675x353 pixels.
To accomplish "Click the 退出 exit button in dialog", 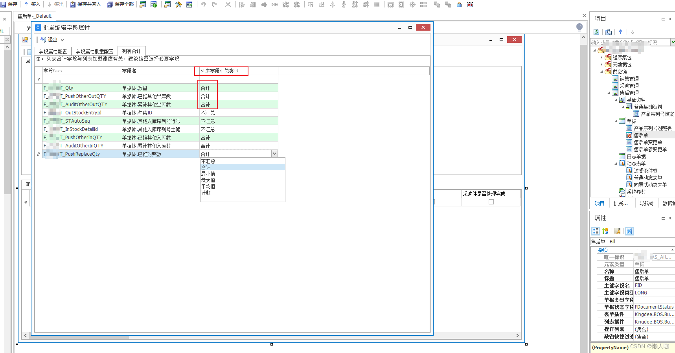I will [49, 40].
